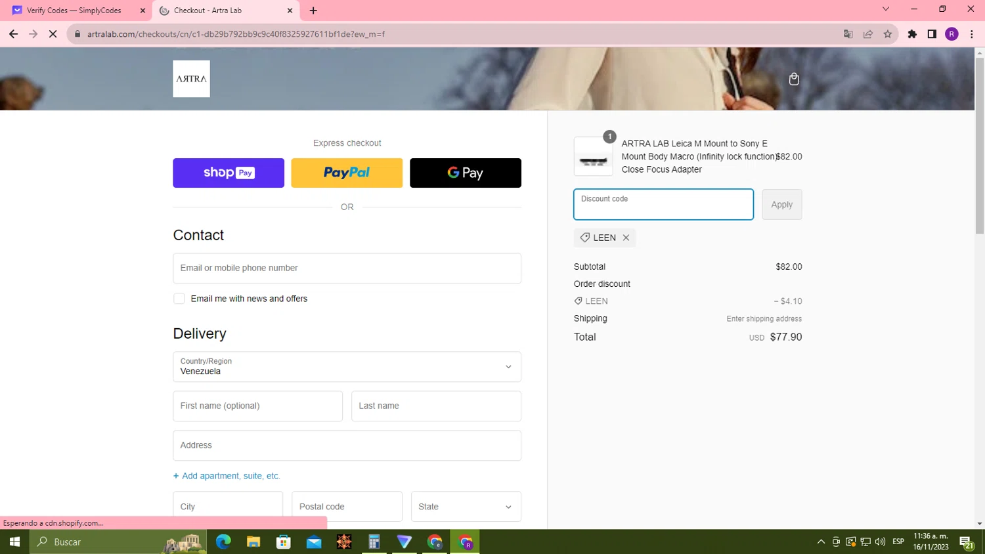Viewport: 985px width, 554px height.
Task: Click the $77.90 total amount
Action: click(786, 337)
